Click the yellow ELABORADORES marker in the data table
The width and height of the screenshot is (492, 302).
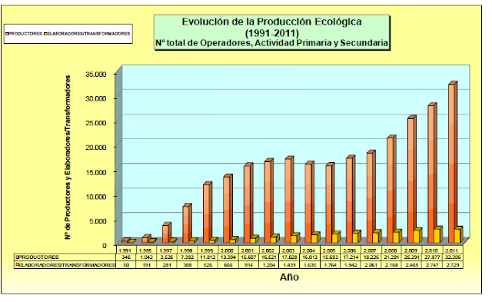click(17, 265)
